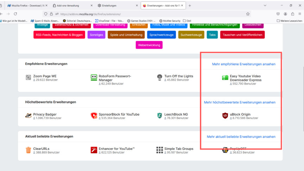Click the LeechBlock NG shield icon
This screenshot has height=171, width=304.
click(159, 115)
